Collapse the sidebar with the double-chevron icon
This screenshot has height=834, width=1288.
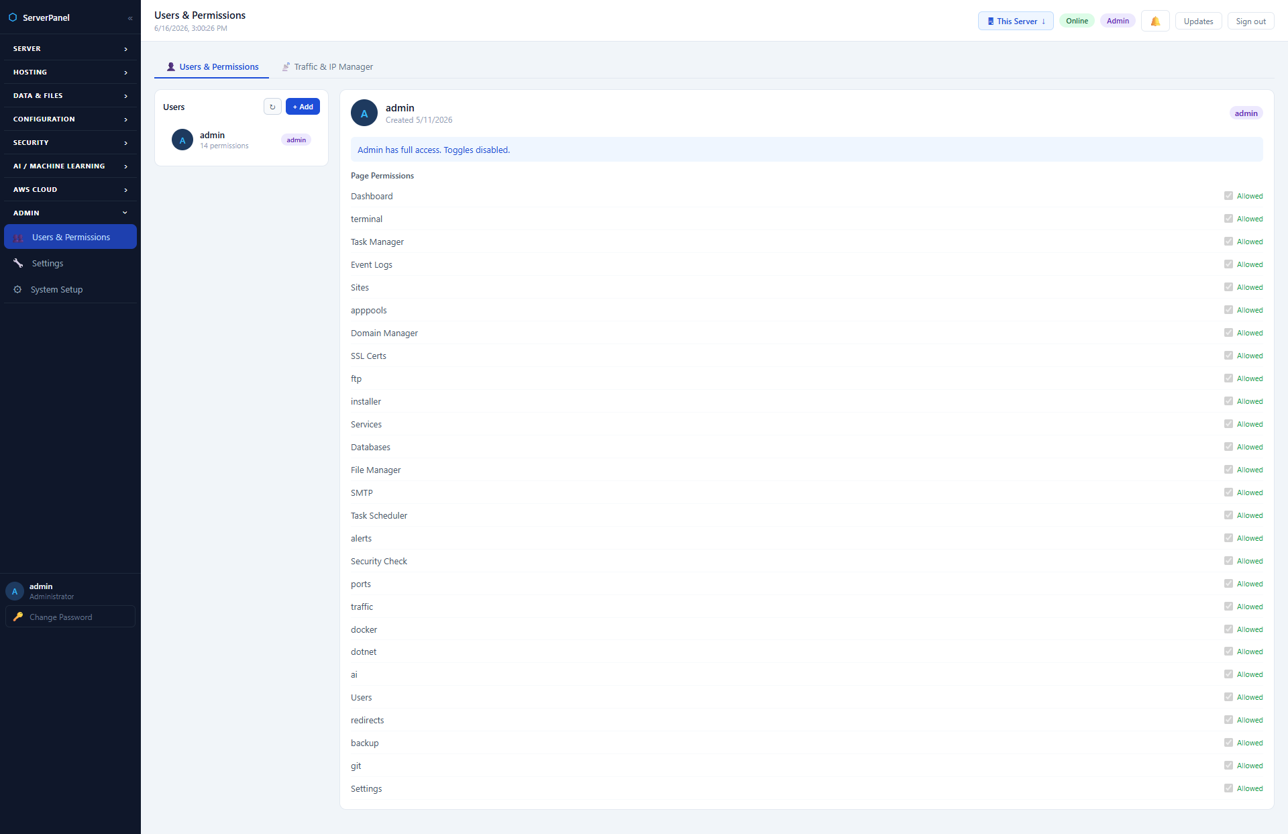coord(130,18)
